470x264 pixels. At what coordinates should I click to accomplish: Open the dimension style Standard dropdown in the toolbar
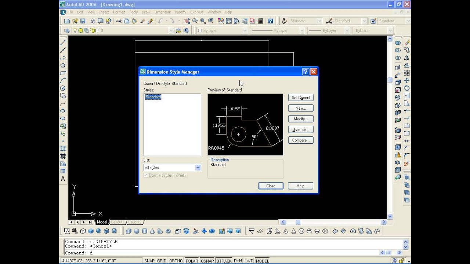click(364, 21)
